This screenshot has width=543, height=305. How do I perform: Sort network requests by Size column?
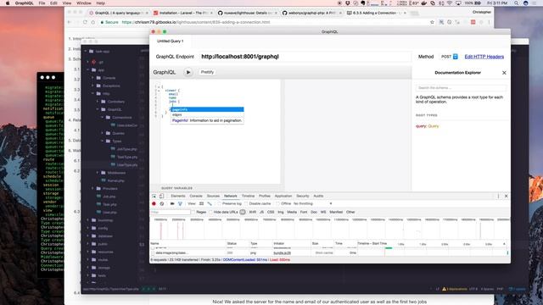coord(315,244)
